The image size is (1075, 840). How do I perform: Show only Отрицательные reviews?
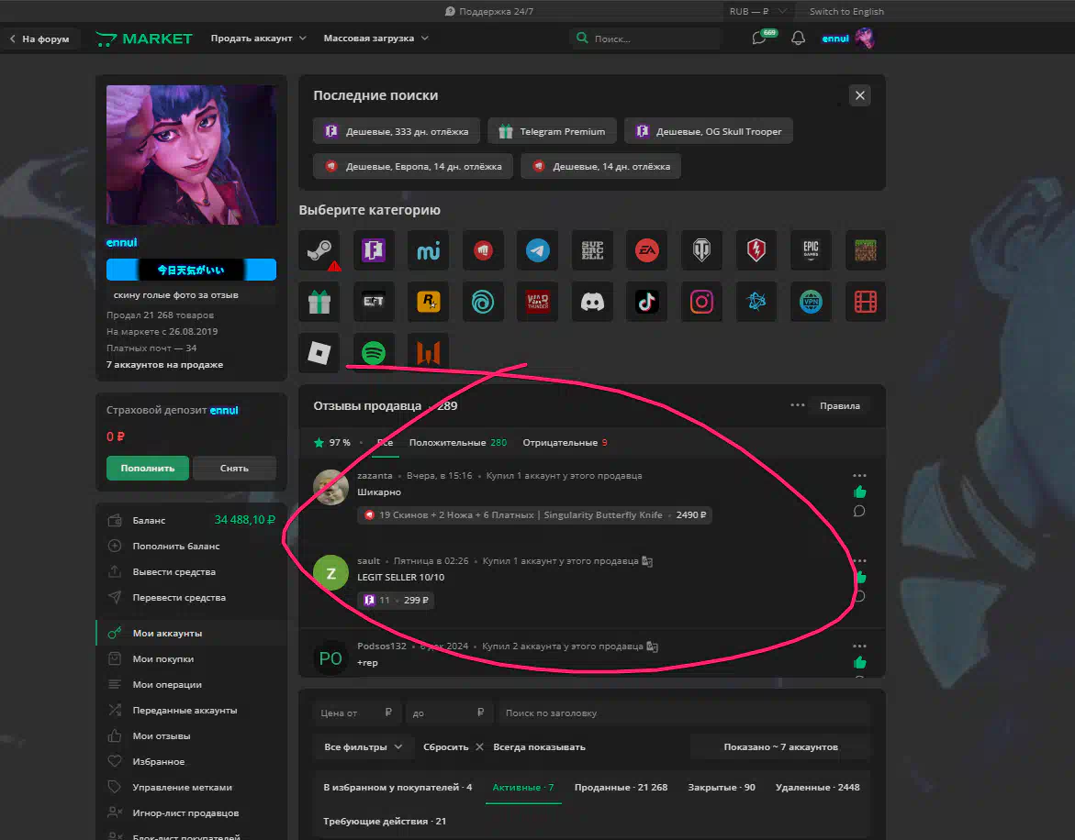tap(565, 443)
